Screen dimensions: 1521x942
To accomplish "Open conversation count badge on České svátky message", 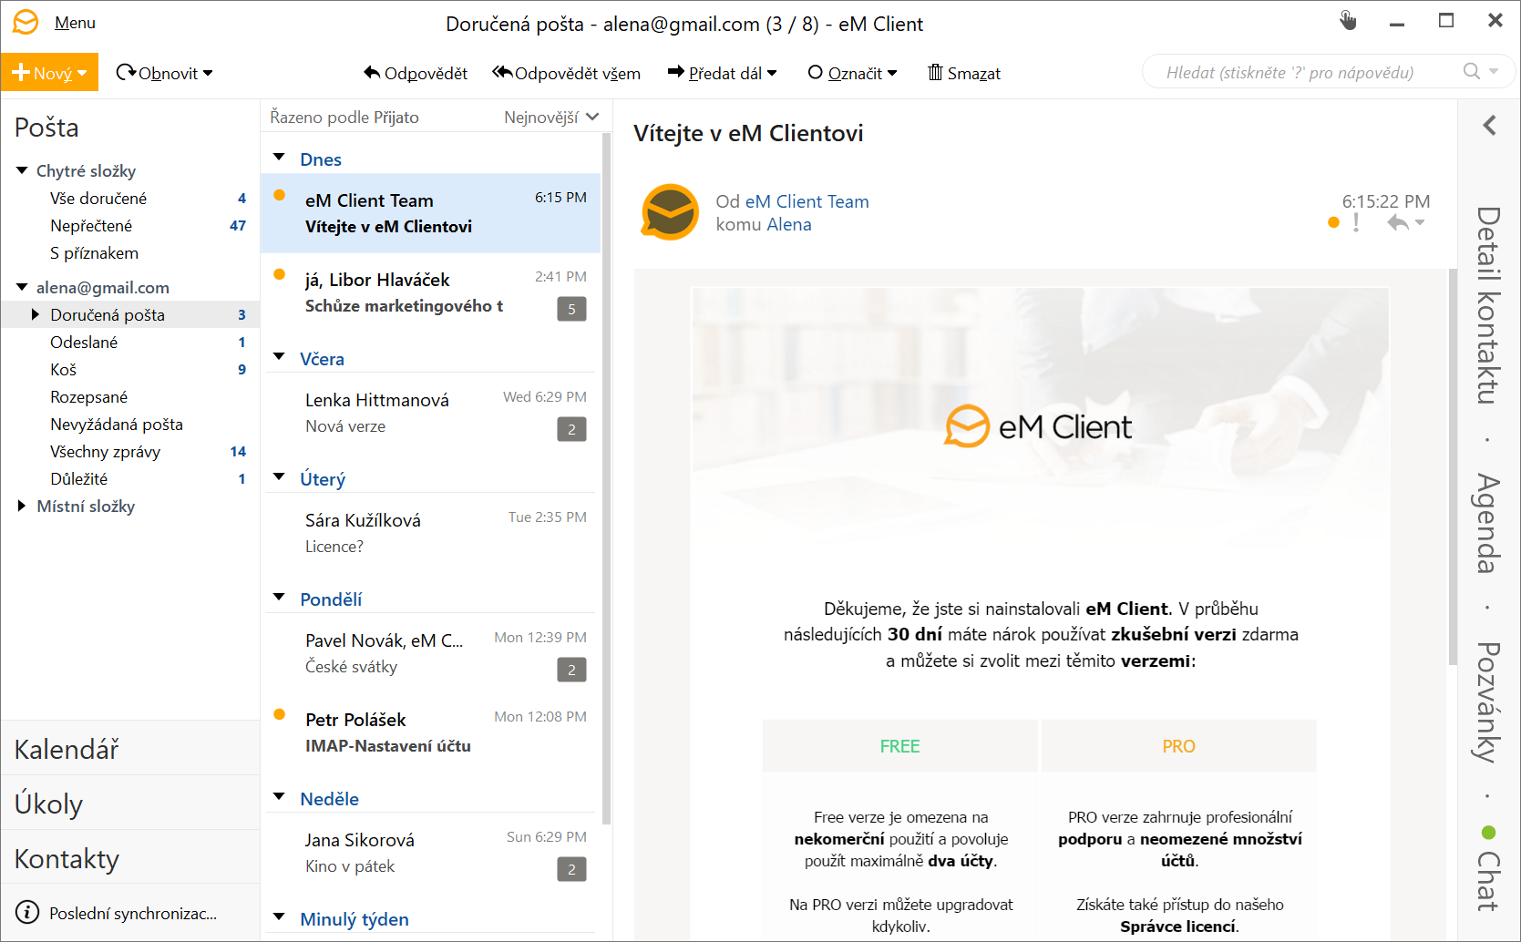I will (x=571, y=670).
